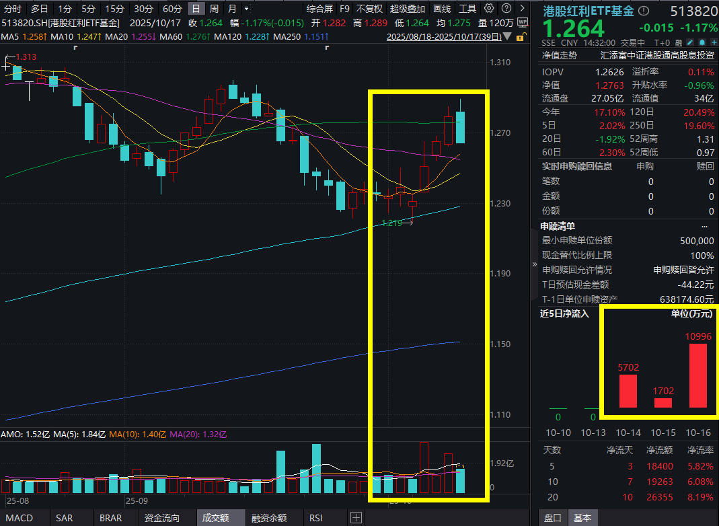Click the 10996 red net inflow bar

point(697,375)
